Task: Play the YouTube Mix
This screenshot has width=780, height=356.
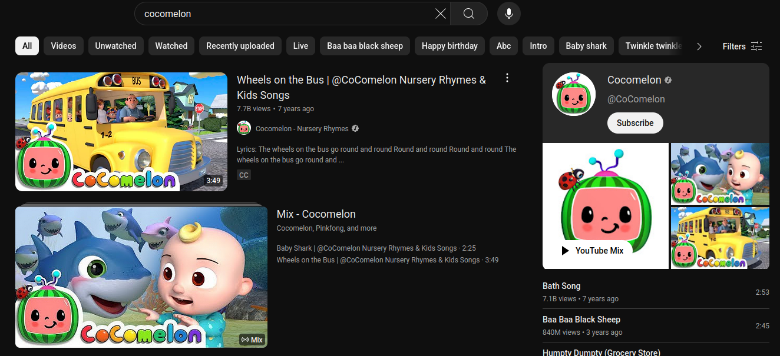Action: (x=593, y=251)
